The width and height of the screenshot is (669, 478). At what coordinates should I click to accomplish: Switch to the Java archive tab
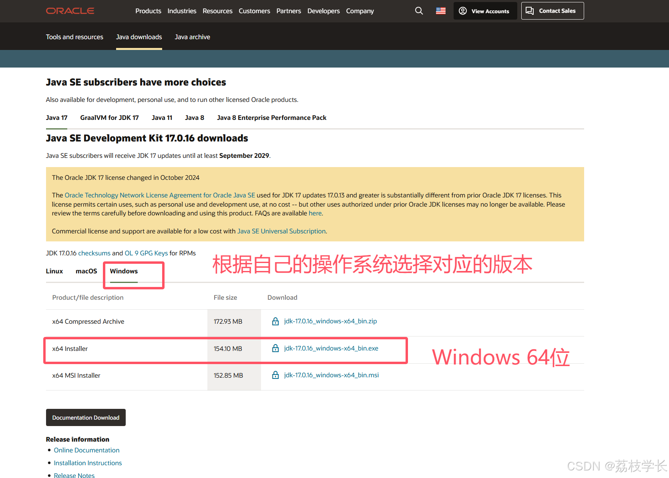pos(193,37)
